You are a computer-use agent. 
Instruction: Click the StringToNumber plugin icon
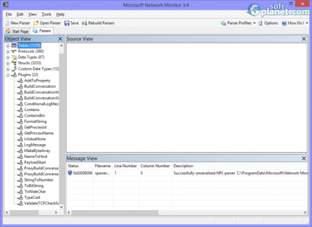coord(20,180)
